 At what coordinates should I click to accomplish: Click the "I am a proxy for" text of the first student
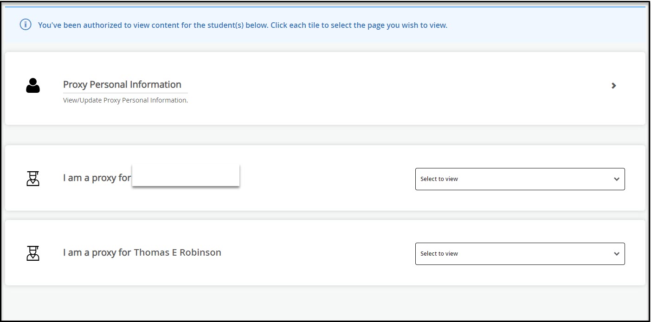(97, 178)
